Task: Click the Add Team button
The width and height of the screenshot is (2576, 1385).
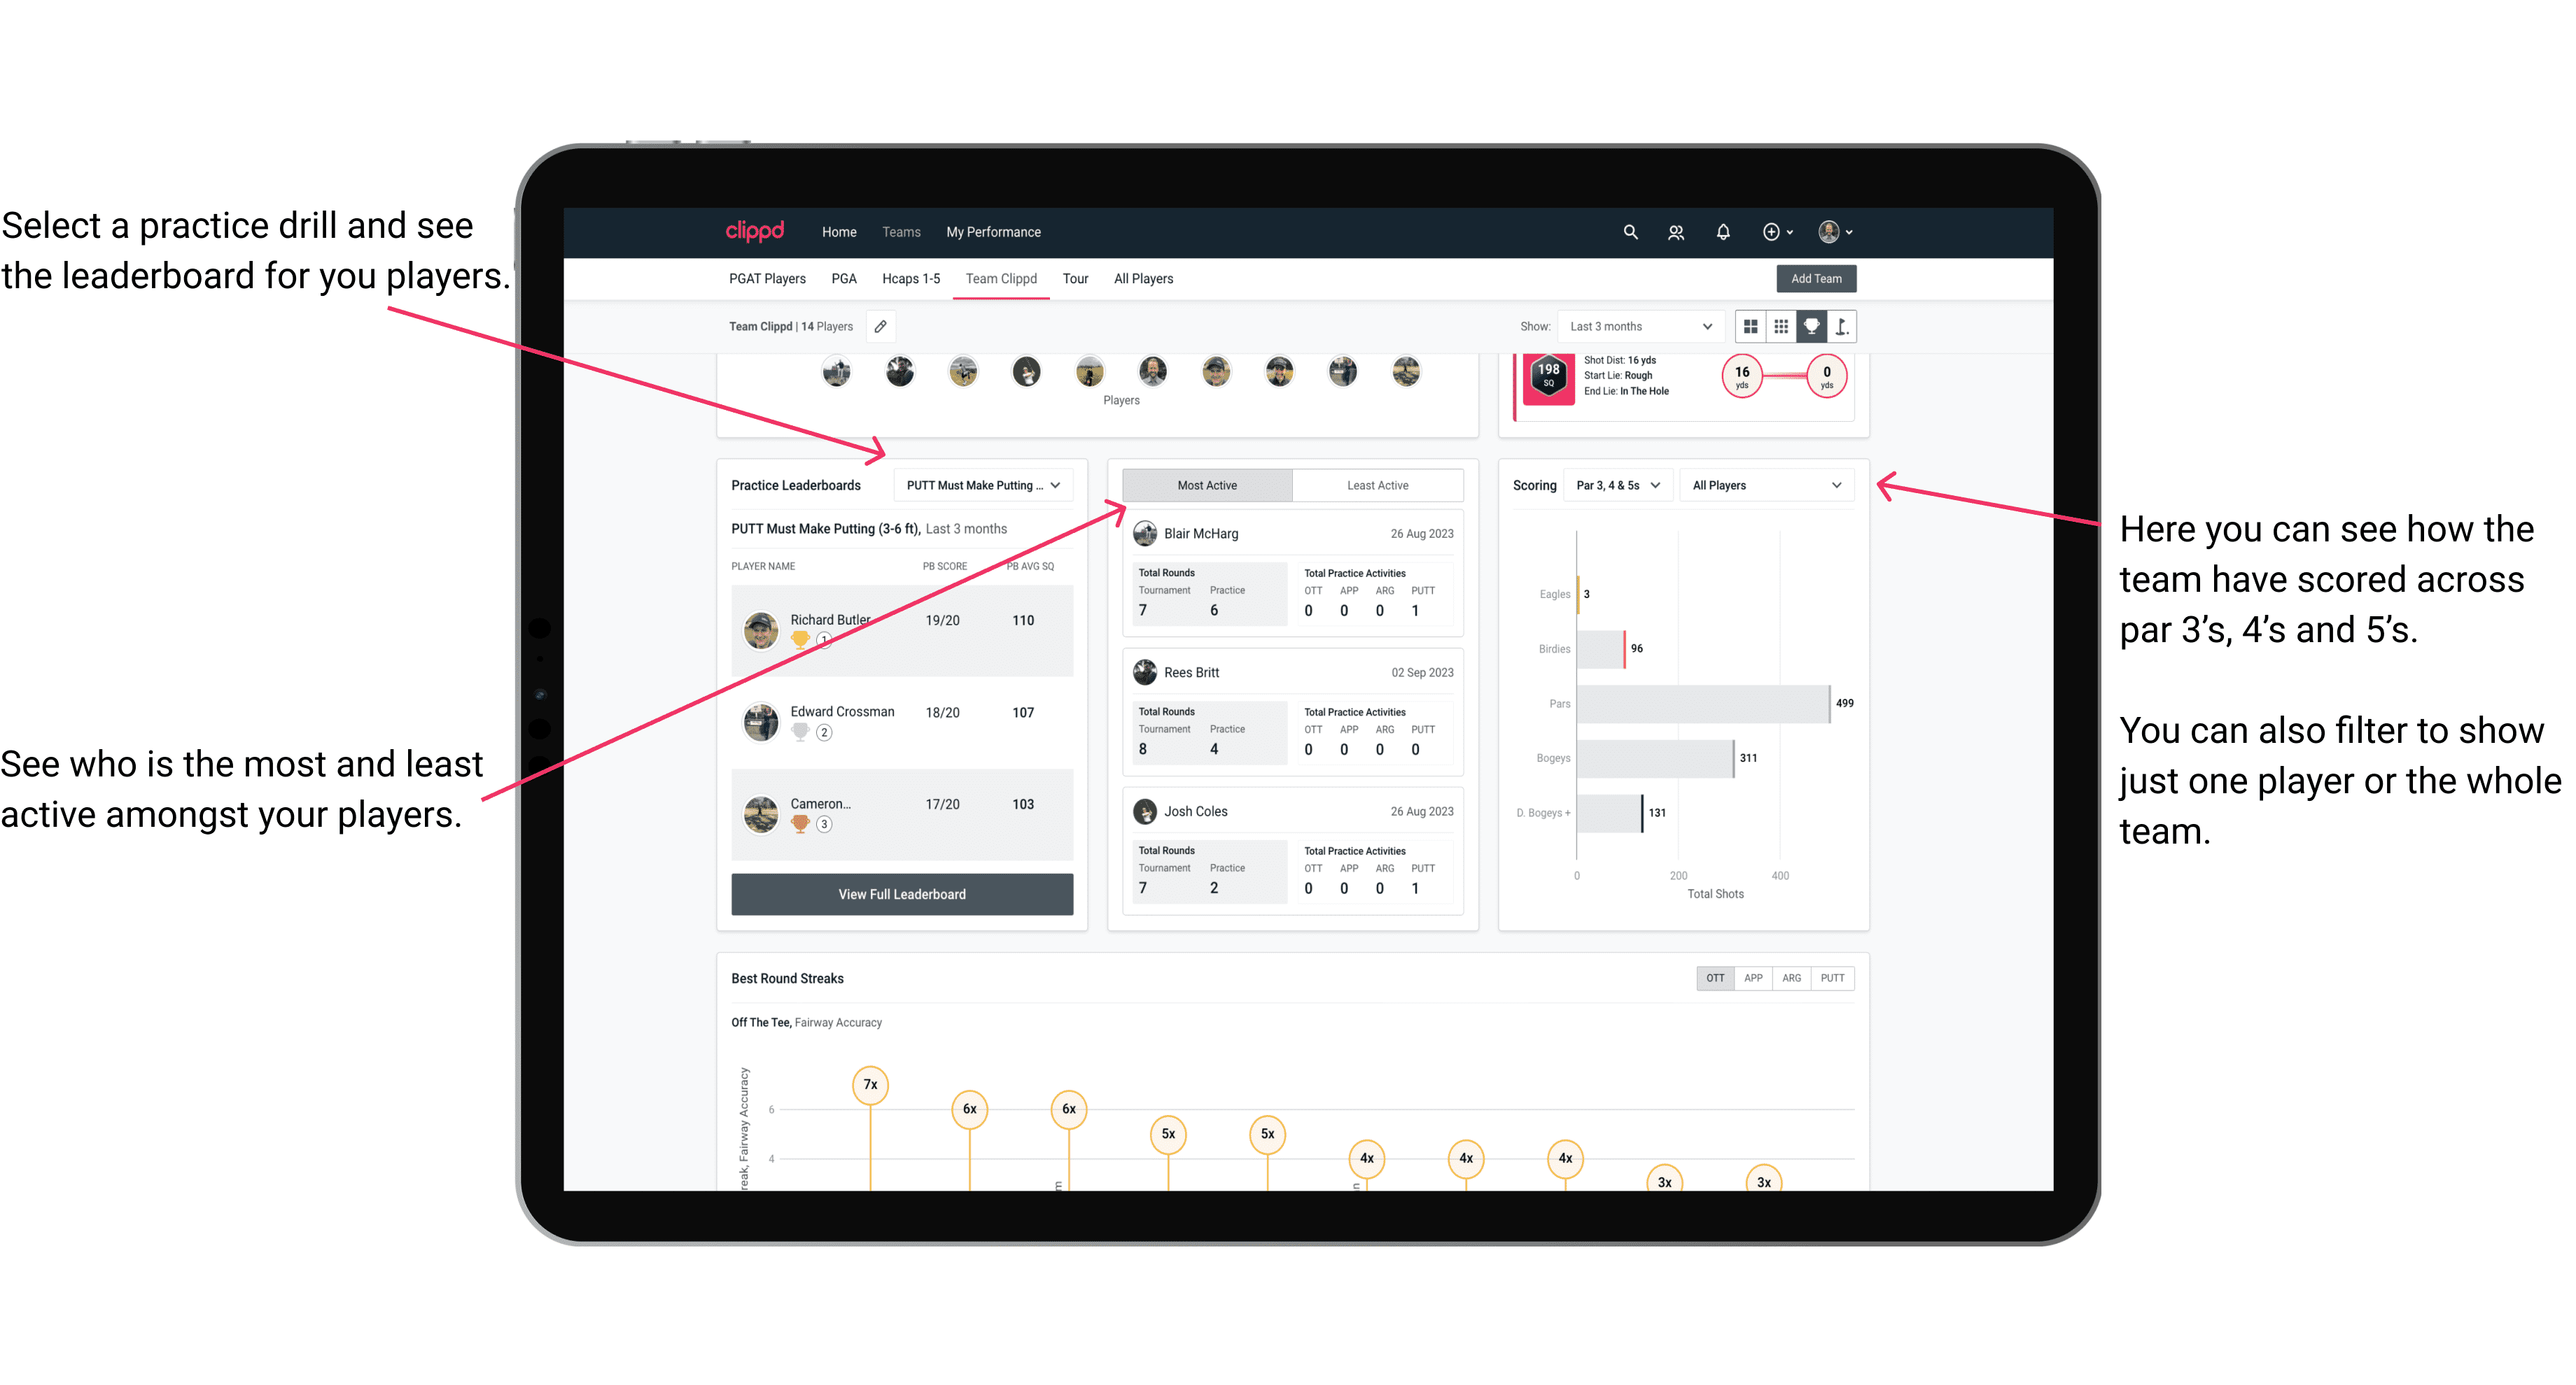Action: coord(1815,278)
